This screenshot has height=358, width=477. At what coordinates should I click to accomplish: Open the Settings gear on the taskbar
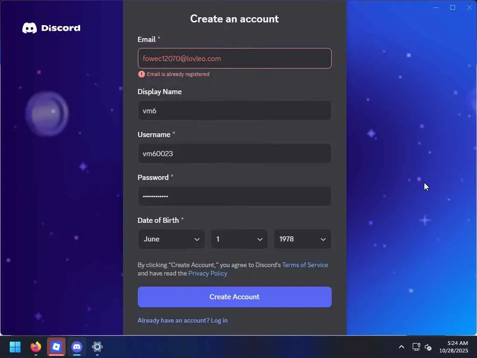(x=97, y=347)
